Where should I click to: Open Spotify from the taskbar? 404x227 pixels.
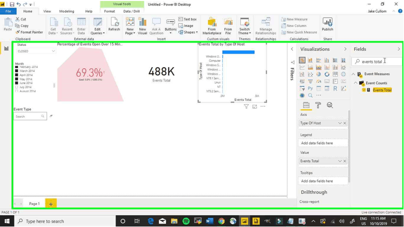(x=186, y=221)
